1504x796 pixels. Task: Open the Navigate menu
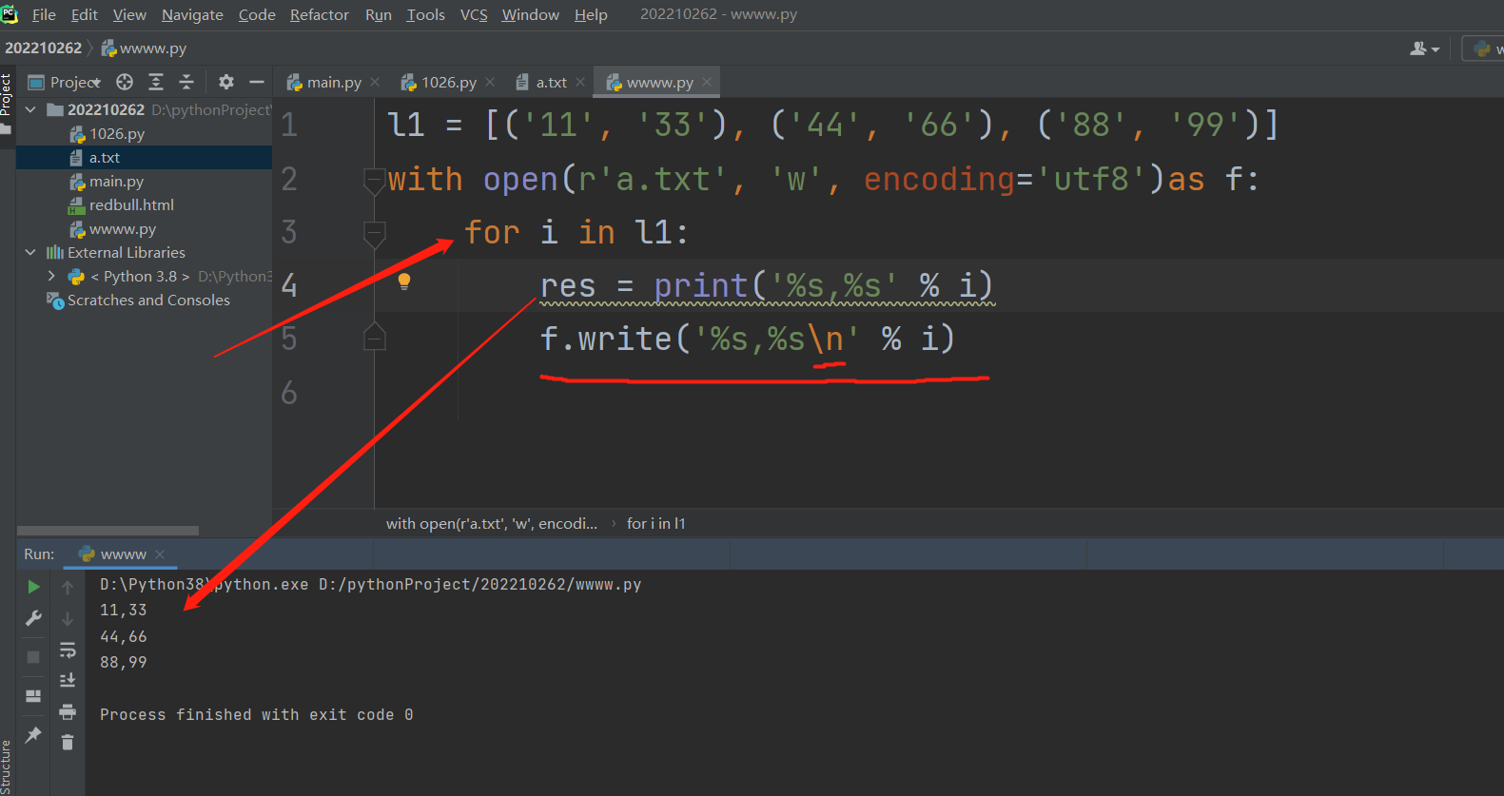(x=192, y=14)
